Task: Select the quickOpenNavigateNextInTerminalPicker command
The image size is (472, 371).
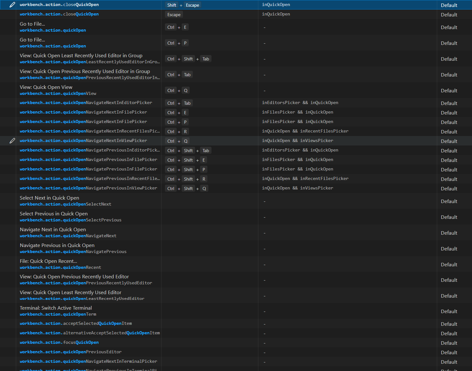Action: [x=88, y=361]
